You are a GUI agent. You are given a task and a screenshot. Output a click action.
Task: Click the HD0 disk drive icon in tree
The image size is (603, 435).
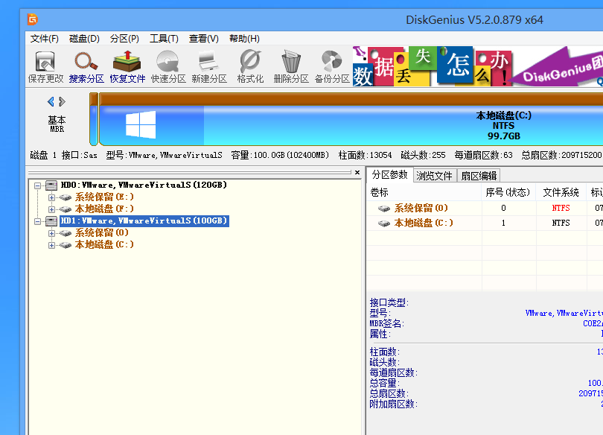point(51,185)
